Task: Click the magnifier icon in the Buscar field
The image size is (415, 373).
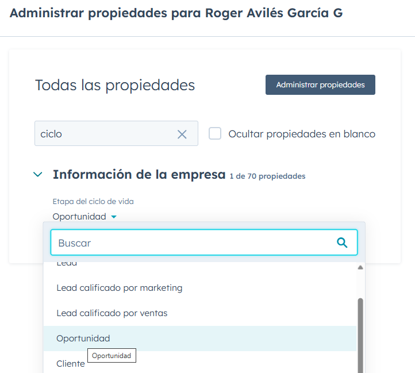Action: (342, 243)
